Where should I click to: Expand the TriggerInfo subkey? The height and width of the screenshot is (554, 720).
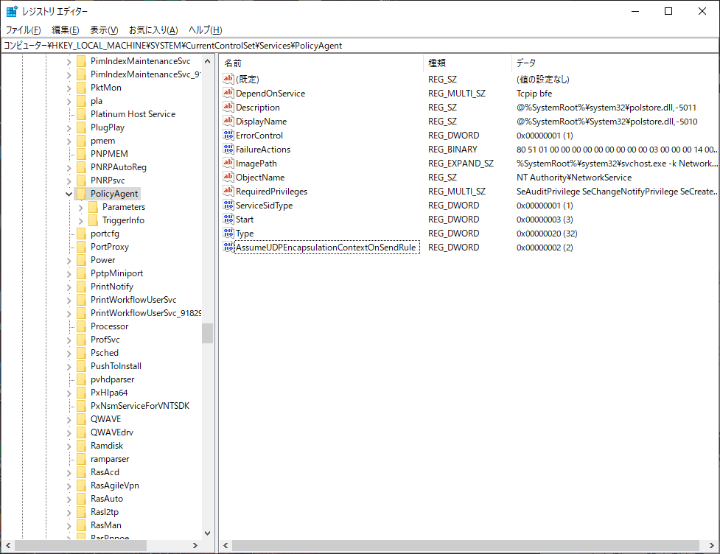coord(81,220)
